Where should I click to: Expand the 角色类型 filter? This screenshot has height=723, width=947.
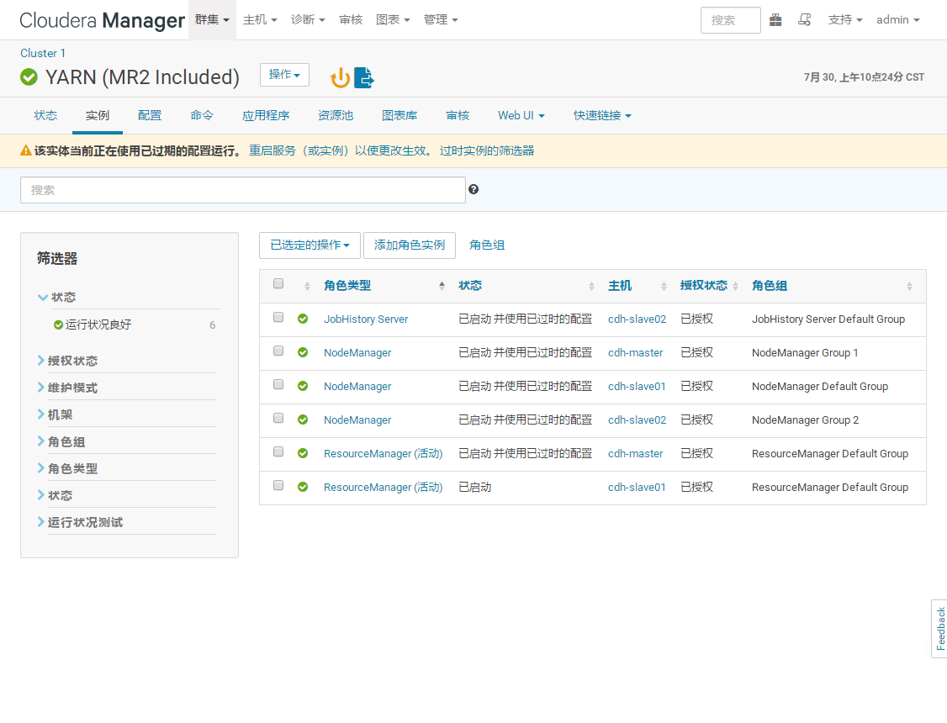(x=67, y=468)
